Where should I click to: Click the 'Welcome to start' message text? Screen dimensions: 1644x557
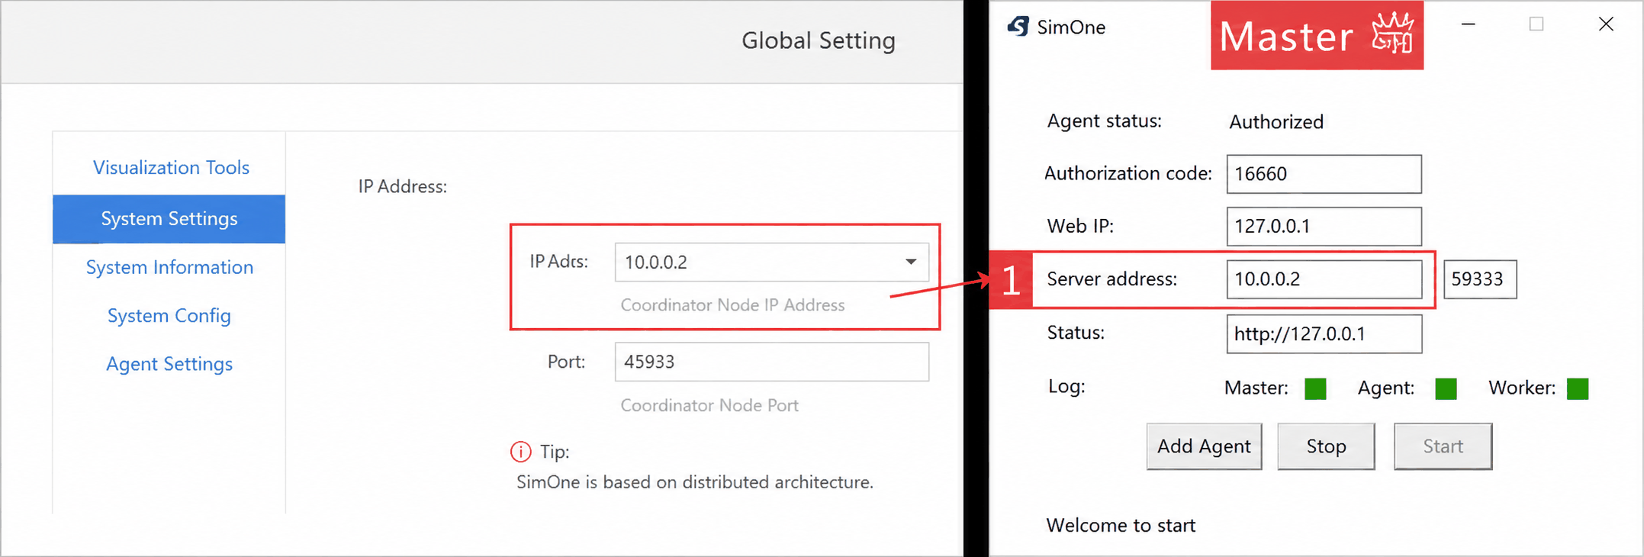1121,526
